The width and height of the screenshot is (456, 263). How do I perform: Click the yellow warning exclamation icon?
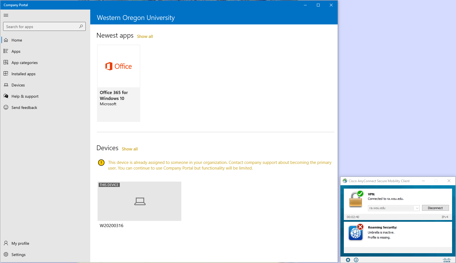click(x=101, y=163)
